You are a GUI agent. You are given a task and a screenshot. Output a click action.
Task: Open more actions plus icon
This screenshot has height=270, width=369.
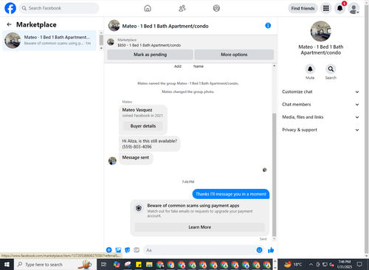pyautogui.click(x=108, y=250)
